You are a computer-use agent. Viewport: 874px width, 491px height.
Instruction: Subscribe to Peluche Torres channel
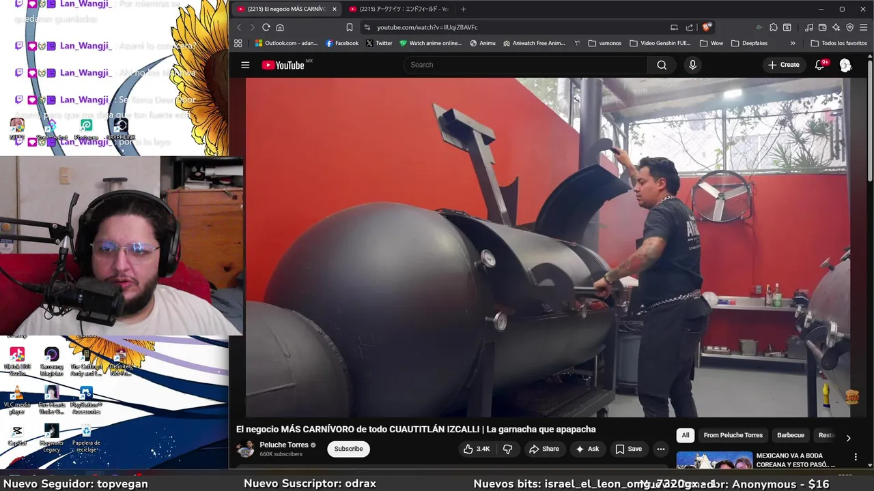point(348,449)
